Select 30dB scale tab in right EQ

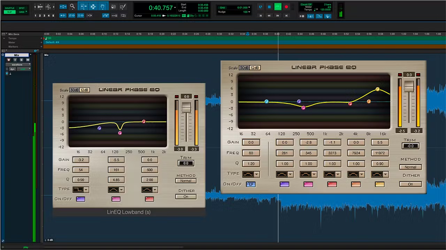tap(244, 68)
